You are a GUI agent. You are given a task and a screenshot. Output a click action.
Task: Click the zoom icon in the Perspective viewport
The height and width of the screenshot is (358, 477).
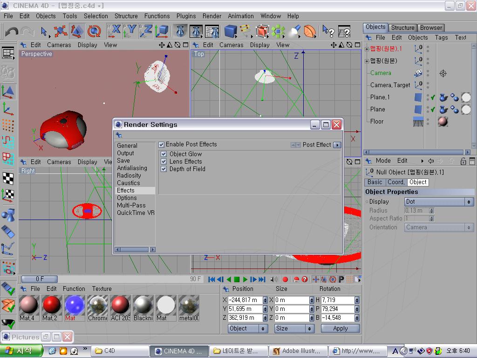click(x=170, y=45)
